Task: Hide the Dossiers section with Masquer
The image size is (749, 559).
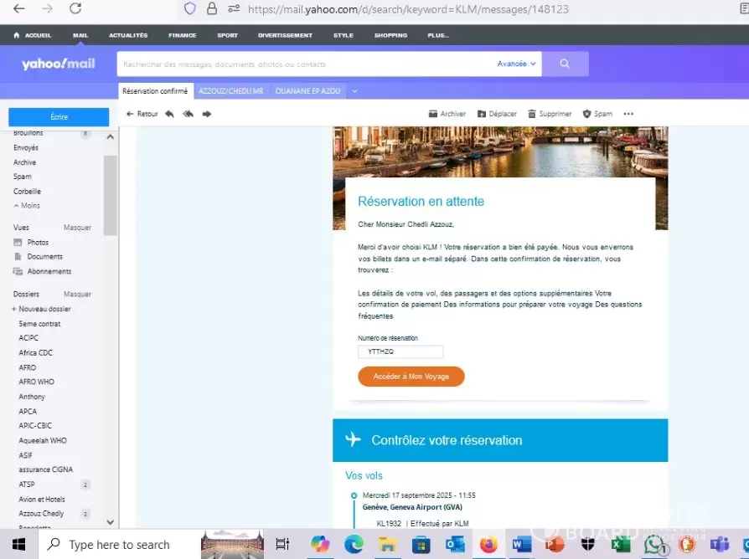Action: tap(77, 295)
